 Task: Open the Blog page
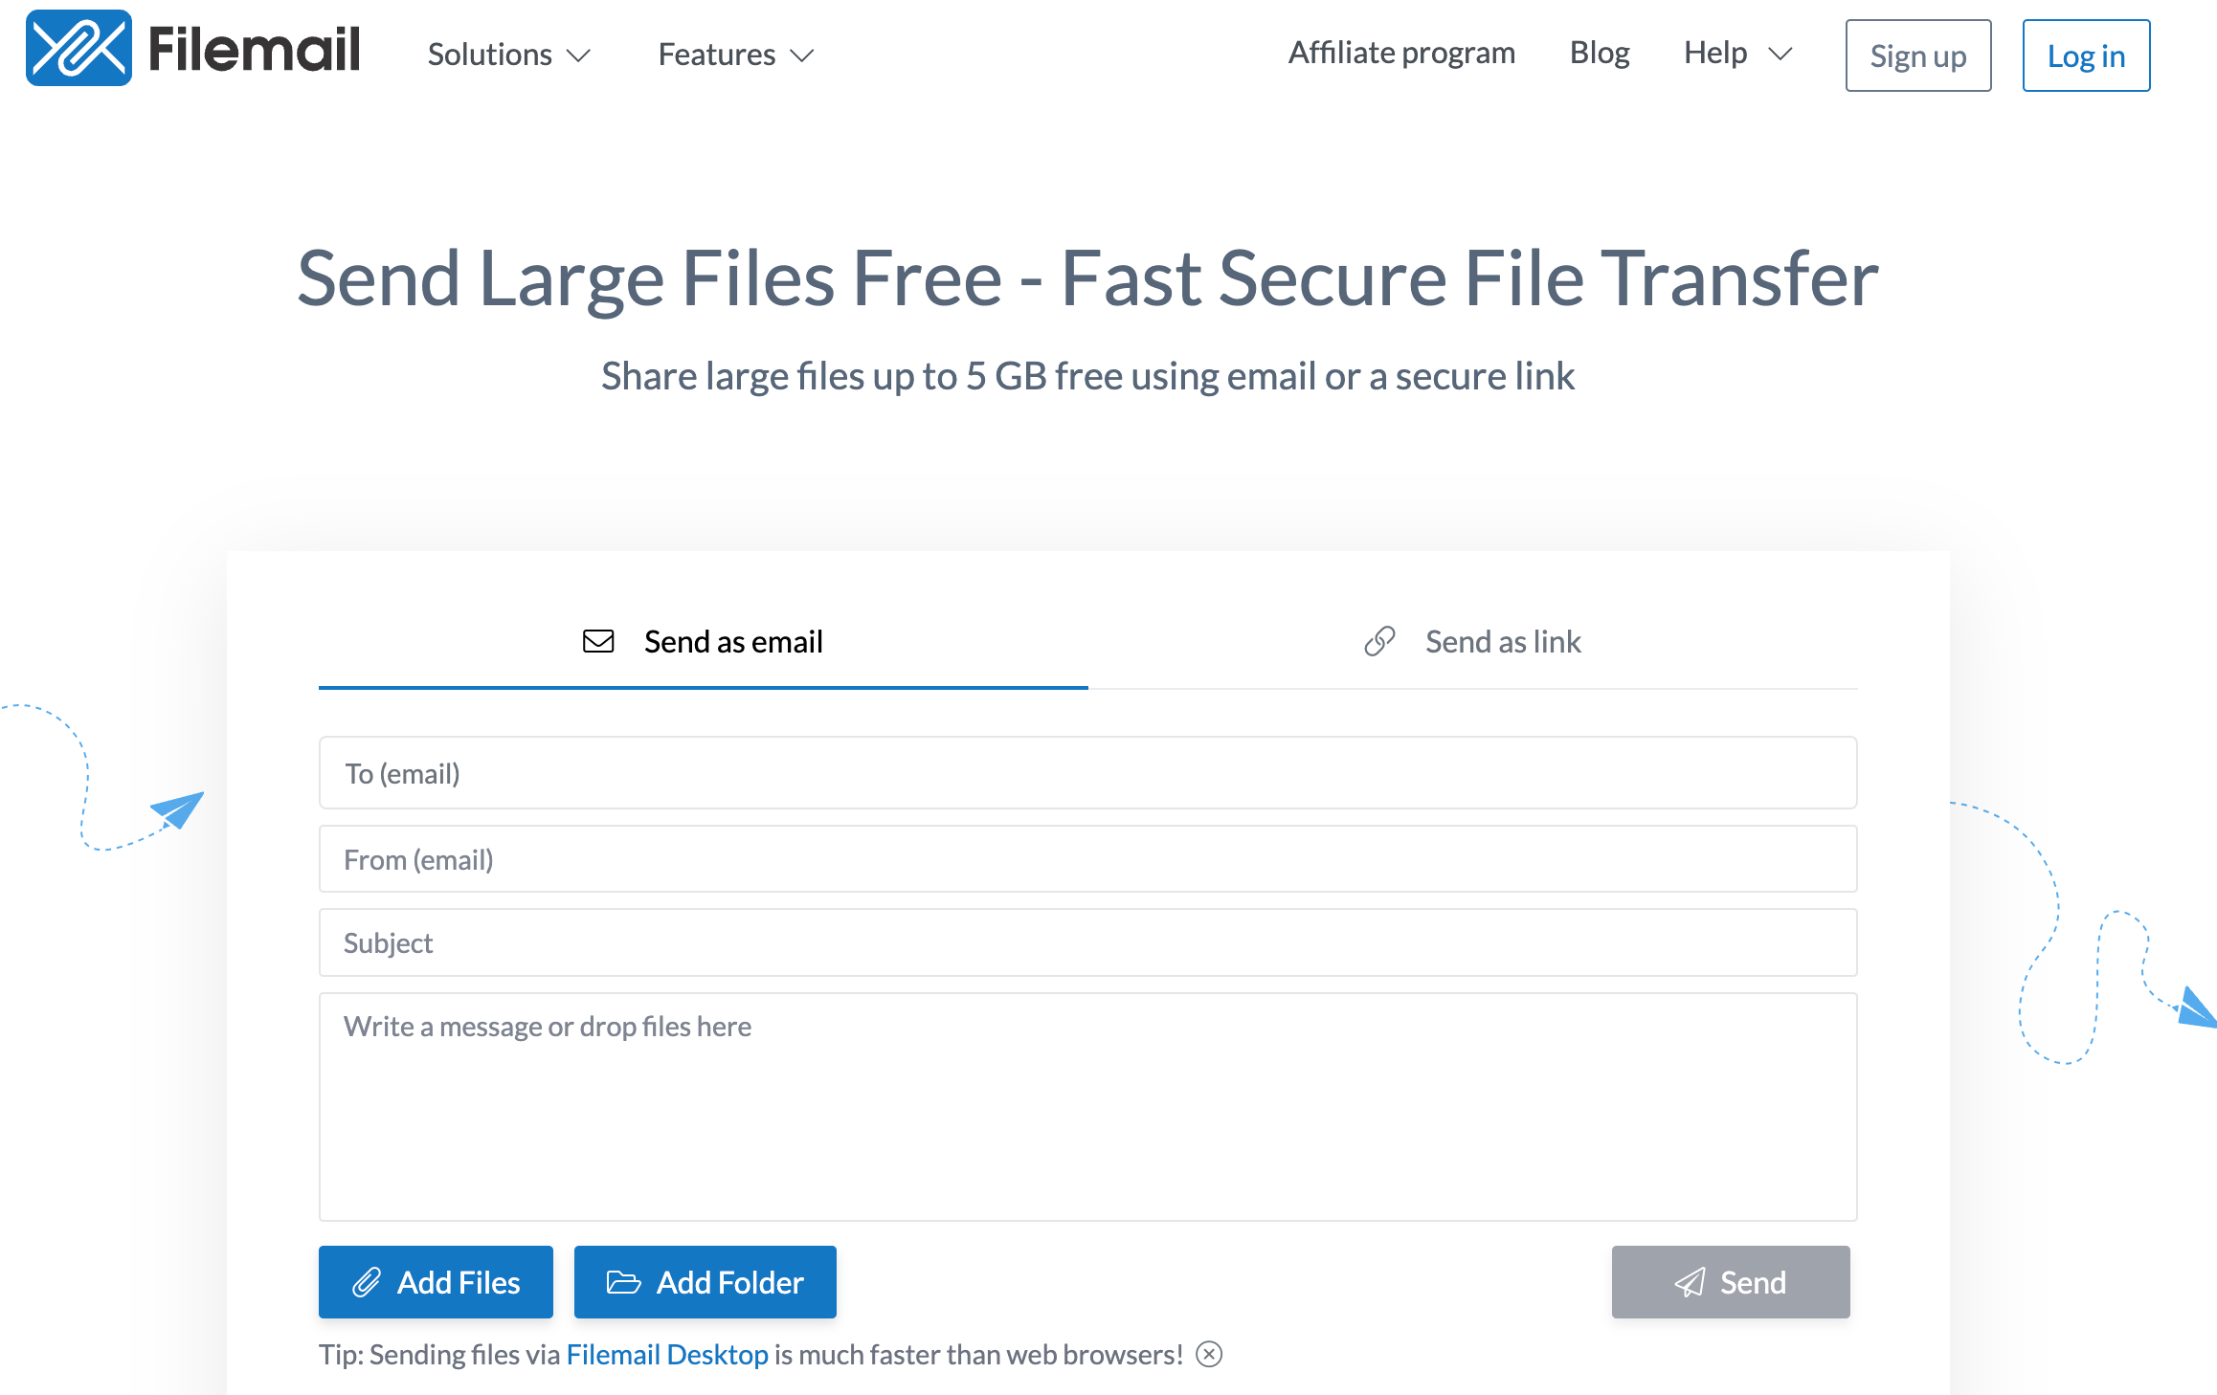(x=1600, y=53)
